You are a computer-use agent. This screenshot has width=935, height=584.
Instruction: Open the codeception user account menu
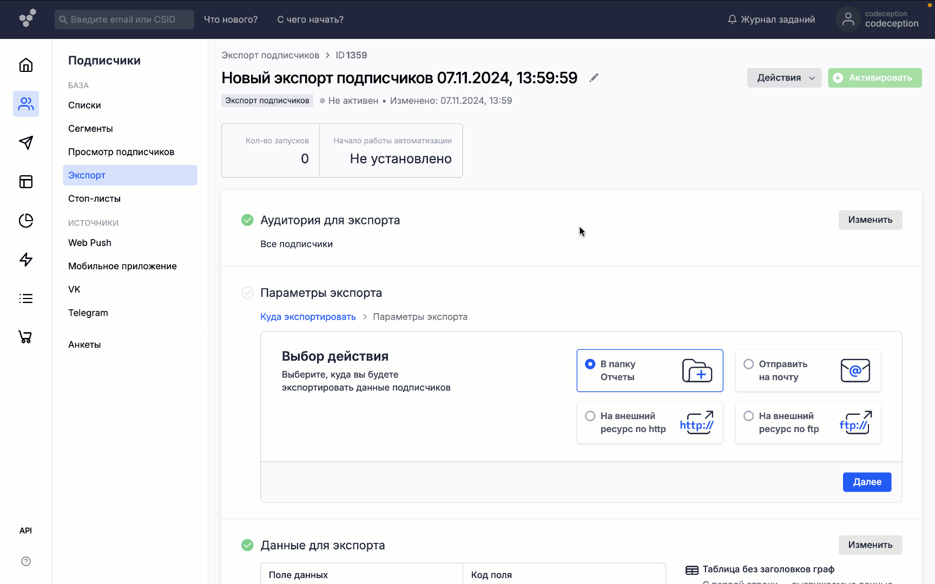pos(878,19)
